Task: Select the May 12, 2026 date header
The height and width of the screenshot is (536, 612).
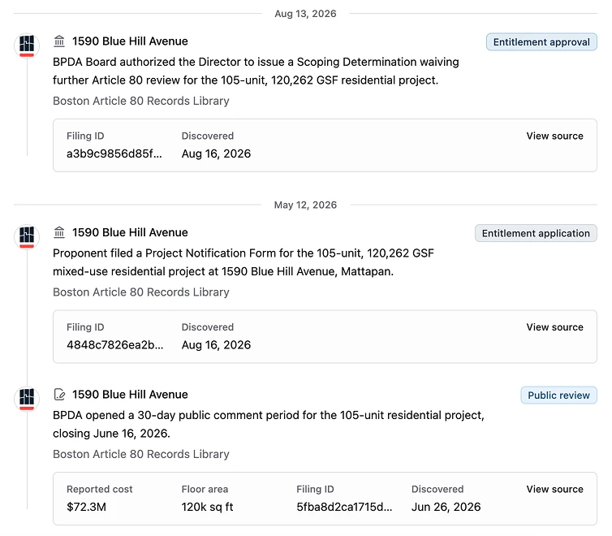Action: click(x=305, y=205)
